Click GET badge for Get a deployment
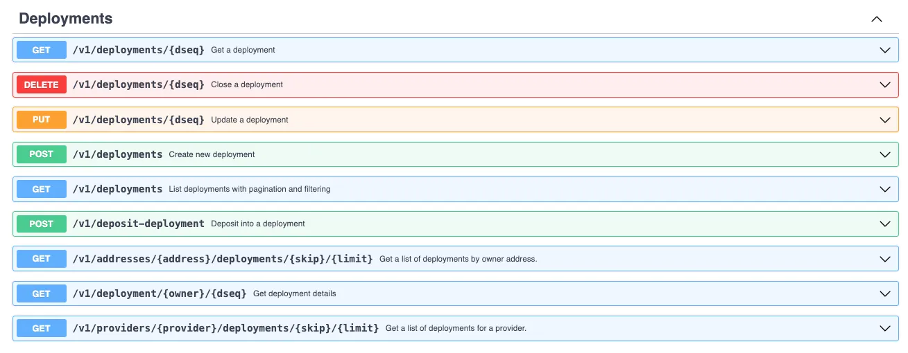The width and height of the screenshot is (908, 353). [42, 50]
